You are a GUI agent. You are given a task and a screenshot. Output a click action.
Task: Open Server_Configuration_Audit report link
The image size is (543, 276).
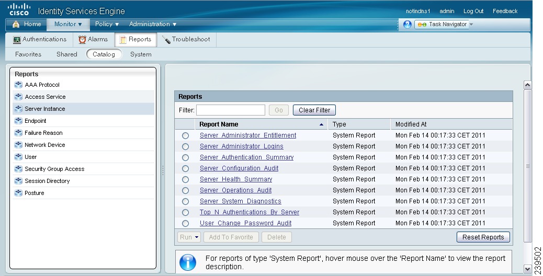tap(239, 168)
